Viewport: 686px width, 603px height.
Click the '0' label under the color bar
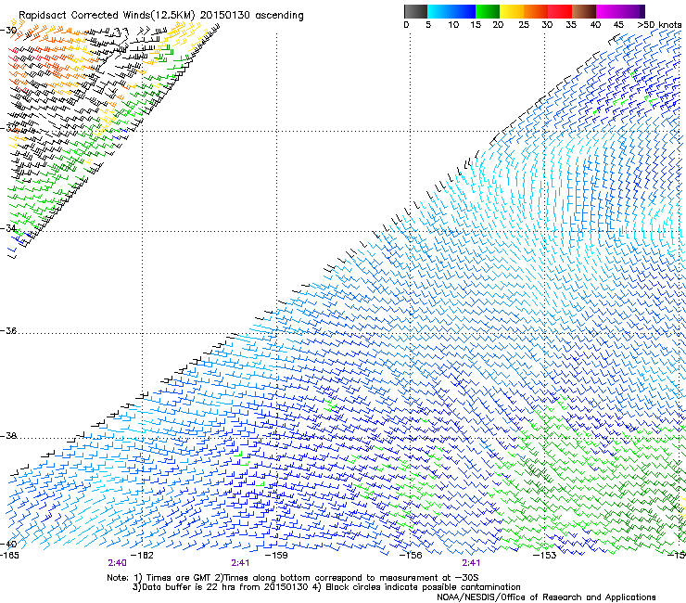(x=406, y=25)
